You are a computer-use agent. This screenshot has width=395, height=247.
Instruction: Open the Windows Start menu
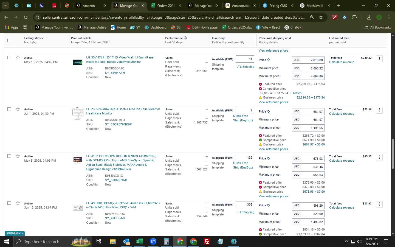pyautogui.click(x=7, y=242)
